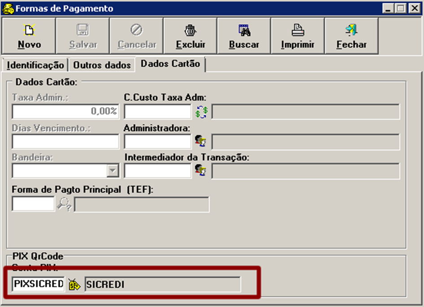Select the Dados Cartão tab
This screenshot has height=307, width=424.
pyautogui.click(x=170, y=64)
